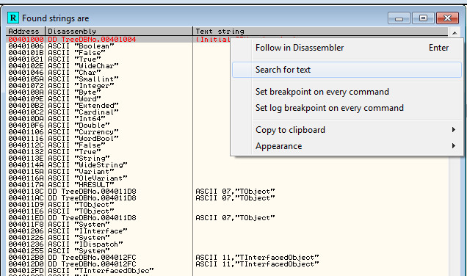Click the Disassembly column header

pyautogui.click(x=119, y=31)
